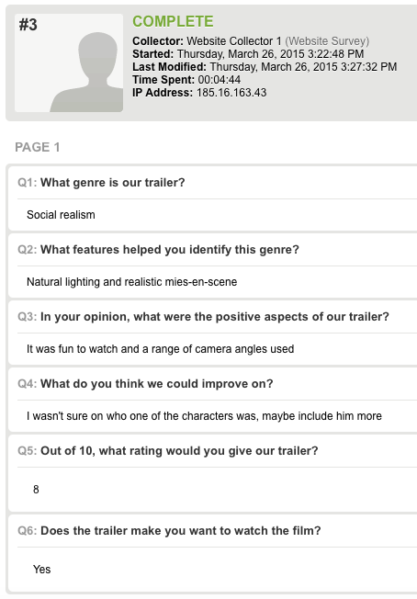Viewport: 417px width, 599px height.
Task: Click the PAGE 1 section heading
Action: [x=38, y=147]
